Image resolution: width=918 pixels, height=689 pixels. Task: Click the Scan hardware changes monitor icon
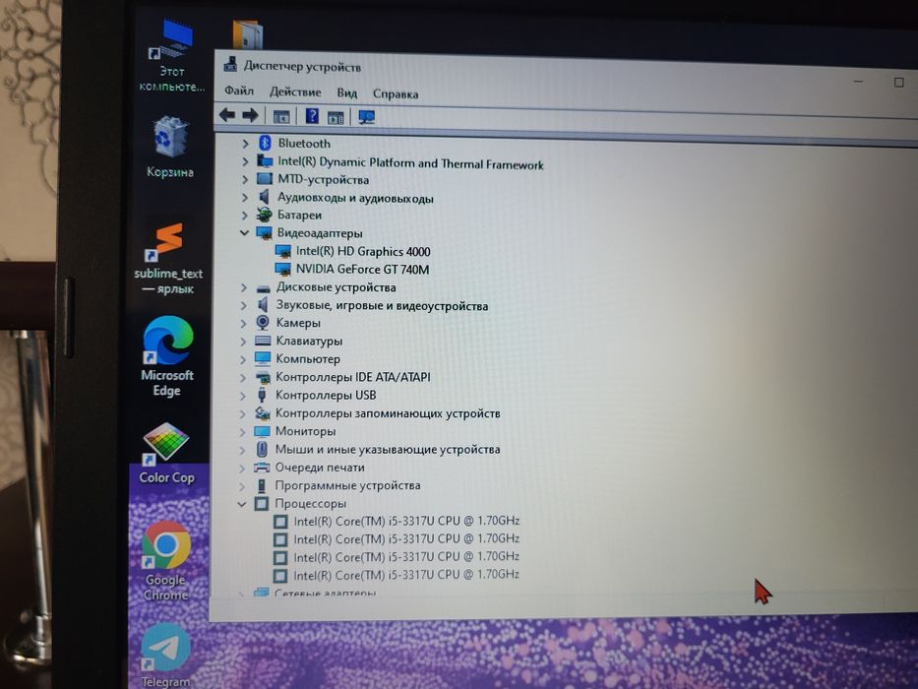coord(366,118)
